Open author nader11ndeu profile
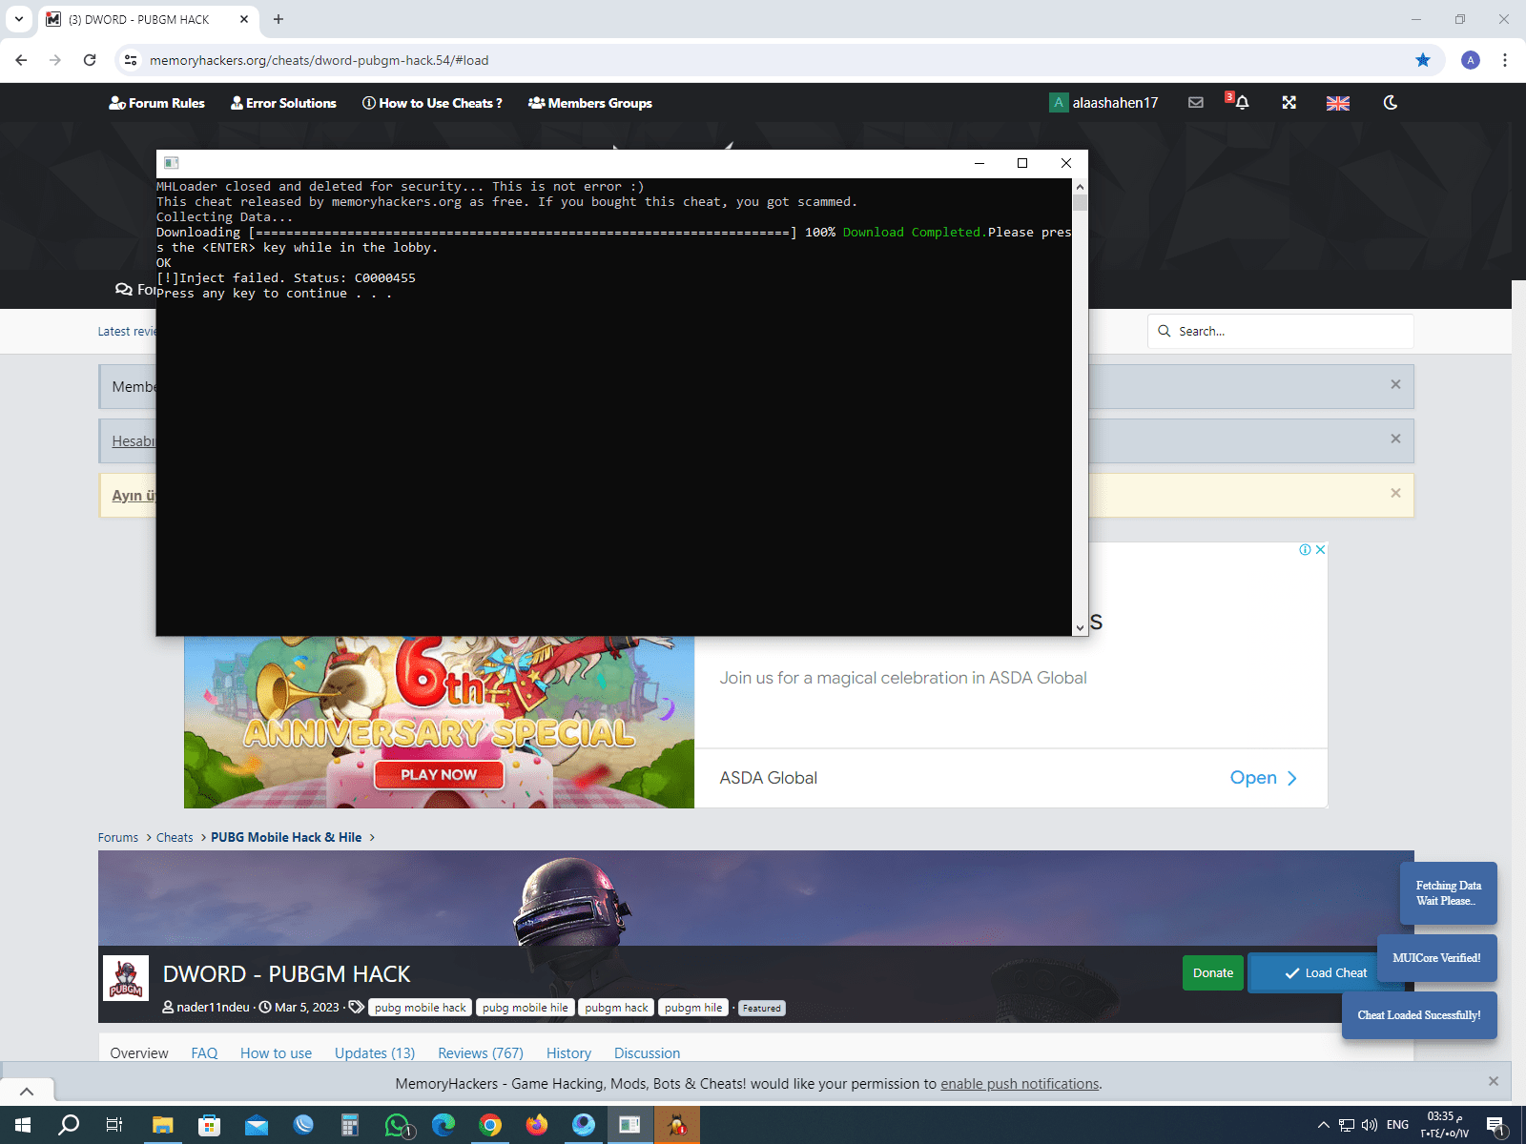The image size is (1526, 1144). tap(213, 1007)
